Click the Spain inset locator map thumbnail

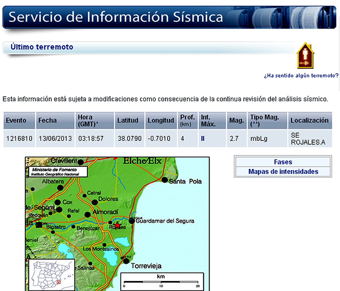52,275
